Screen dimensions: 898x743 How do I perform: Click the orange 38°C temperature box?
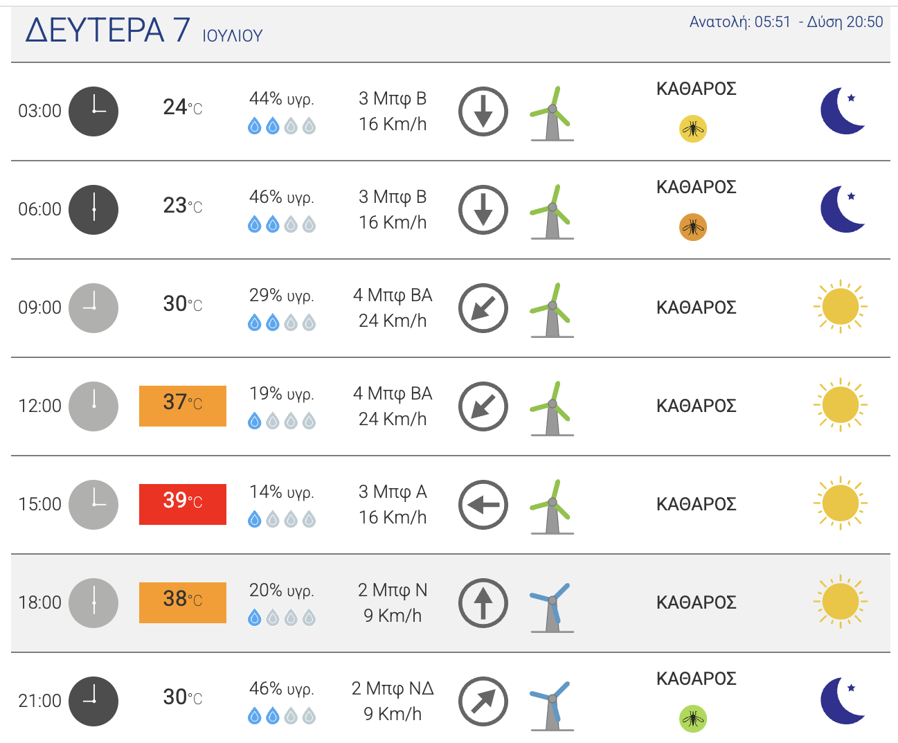click(183, 602)
